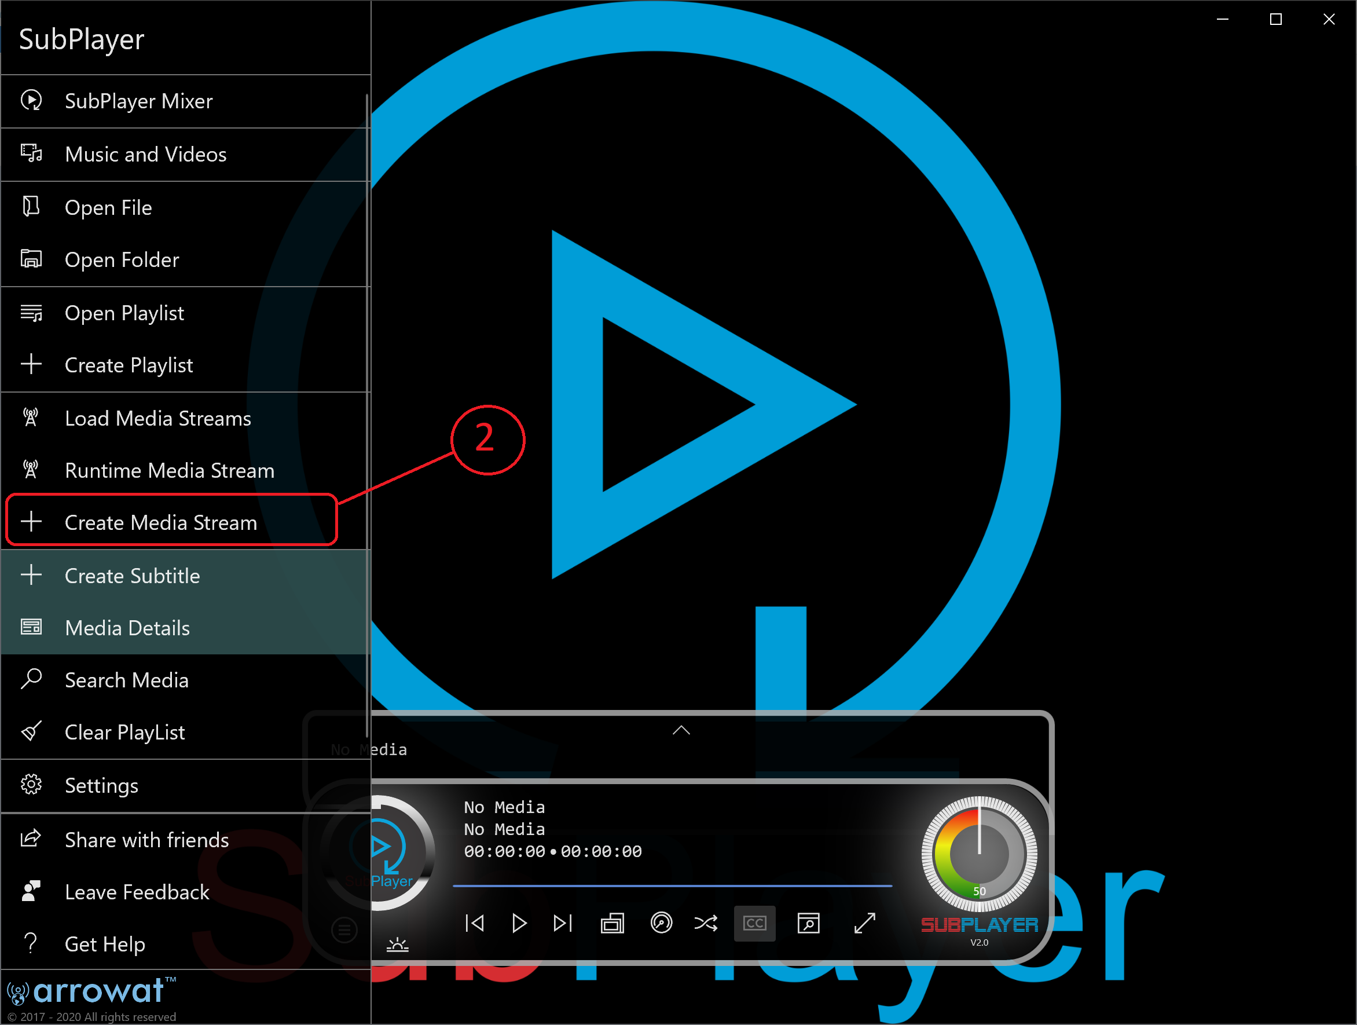Open playback speed gauge control

pyautogui.click(x=661, y=923)
